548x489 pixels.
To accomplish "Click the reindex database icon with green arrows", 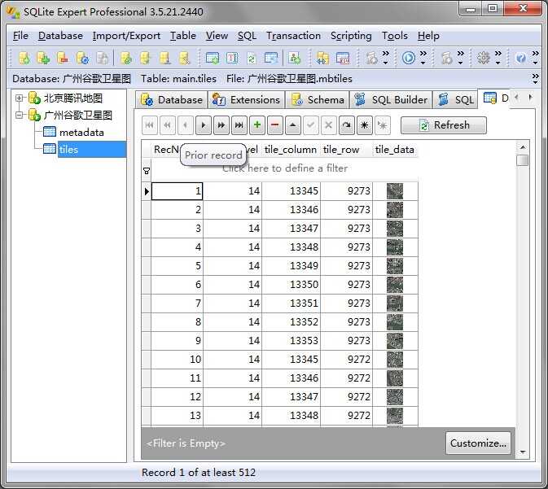I will (x=126, y=58).
